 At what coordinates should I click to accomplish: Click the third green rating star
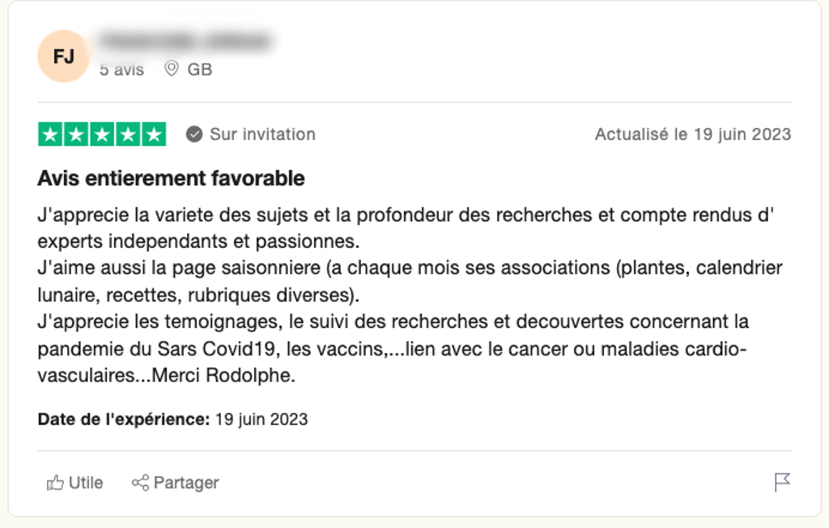(102, 134)
